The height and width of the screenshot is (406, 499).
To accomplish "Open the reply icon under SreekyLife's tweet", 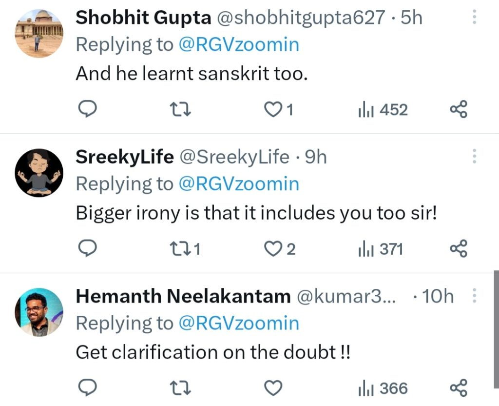I will click(88, 248).
